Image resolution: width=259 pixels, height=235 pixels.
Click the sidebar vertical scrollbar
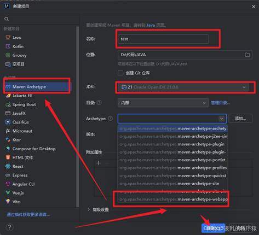point(77,116)
